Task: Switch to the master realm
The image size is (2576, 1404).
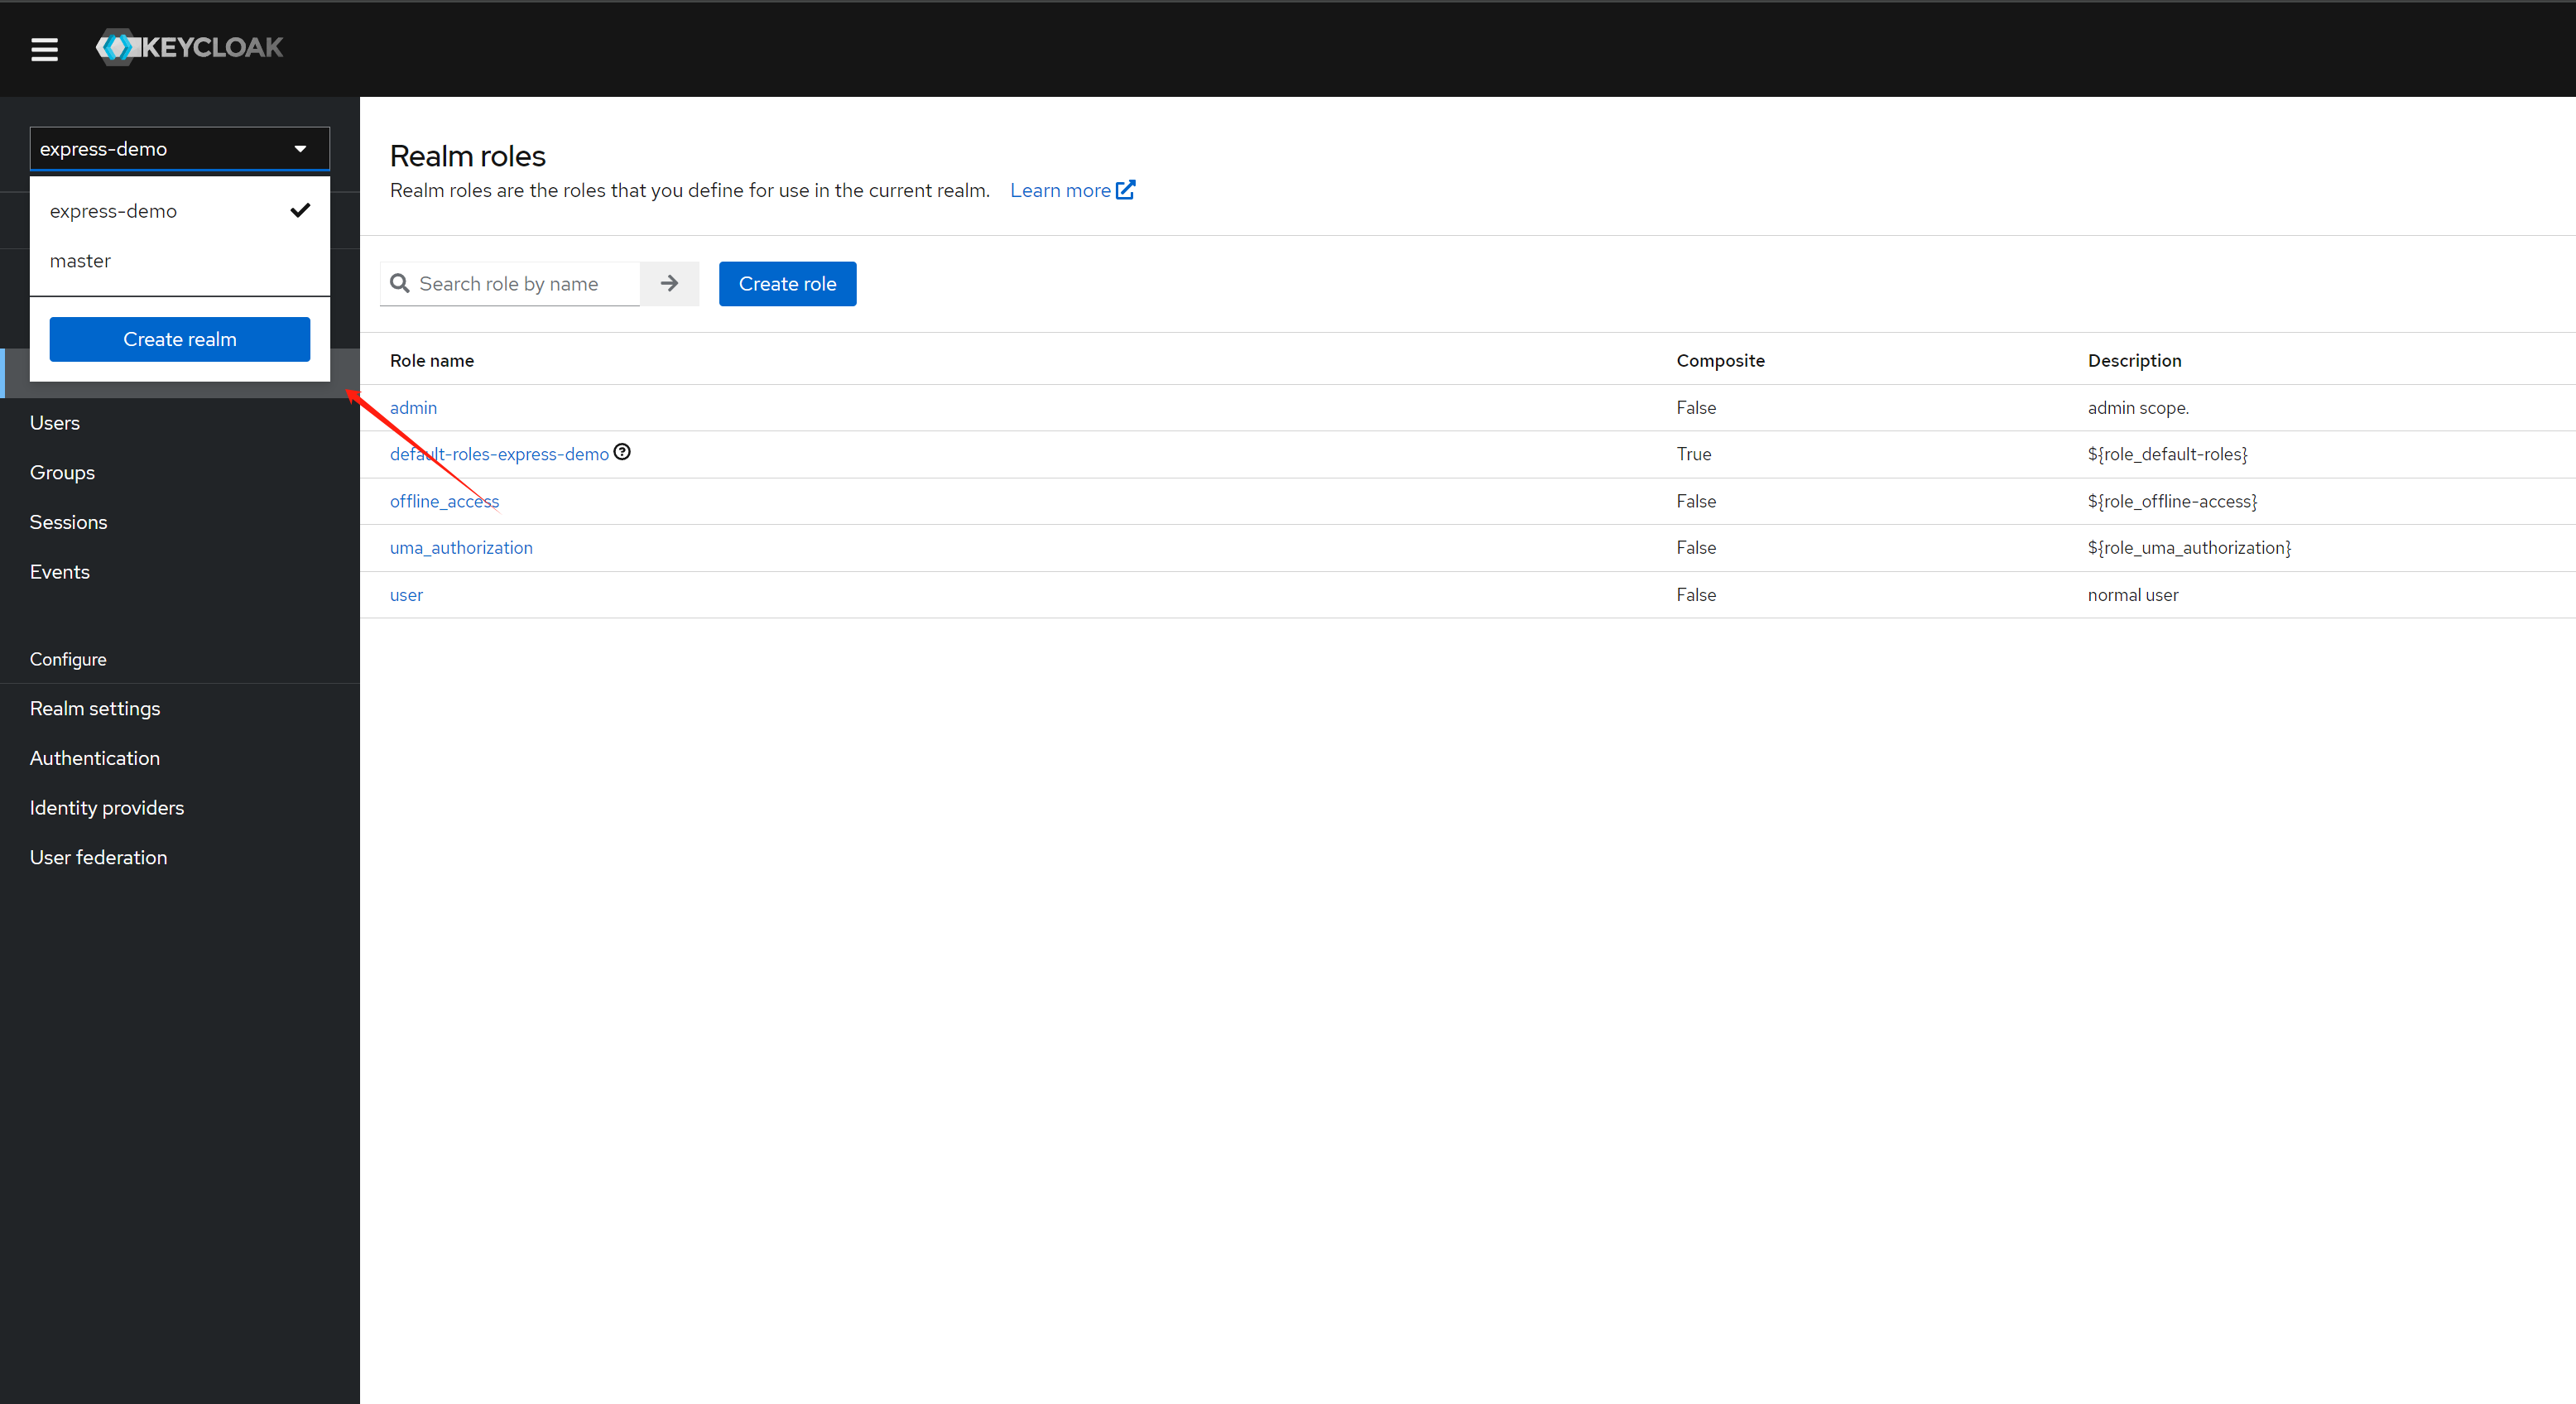Action: pyautogui.click(x=80, y=261)
